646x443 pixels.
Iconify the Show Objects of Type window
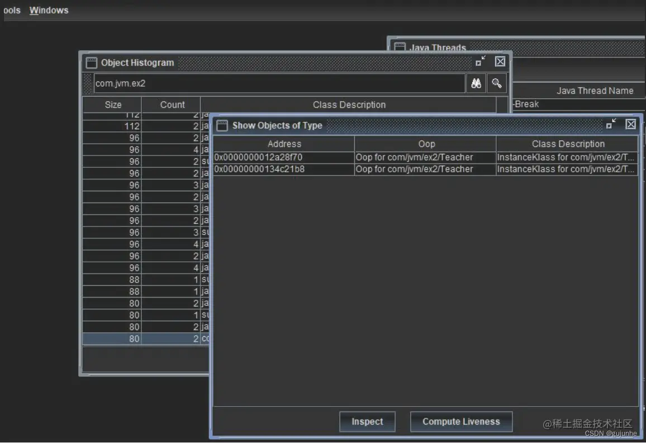coord(611,124)
